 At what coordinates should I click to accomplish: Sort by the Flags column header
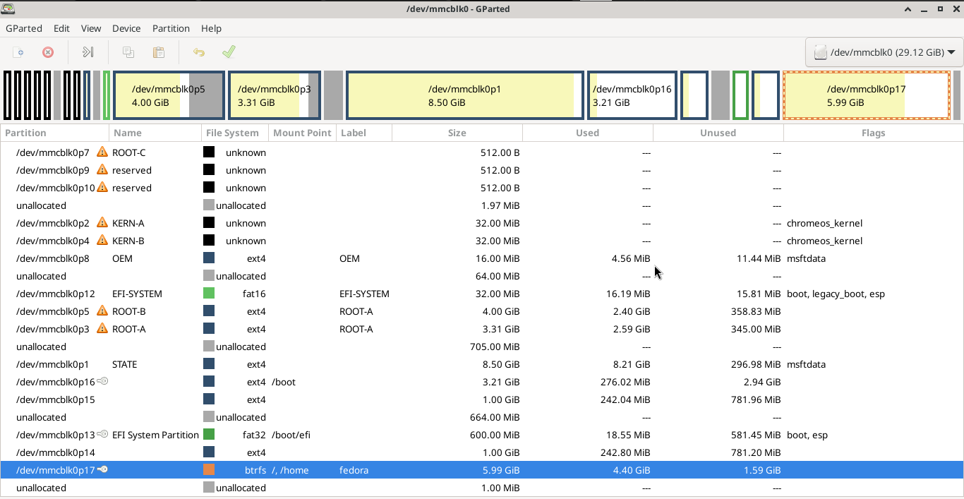(874, 133)
